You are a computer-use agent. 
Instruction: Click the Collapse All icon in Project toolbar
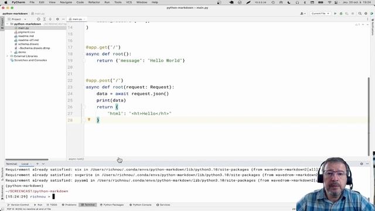pos(50,19)
